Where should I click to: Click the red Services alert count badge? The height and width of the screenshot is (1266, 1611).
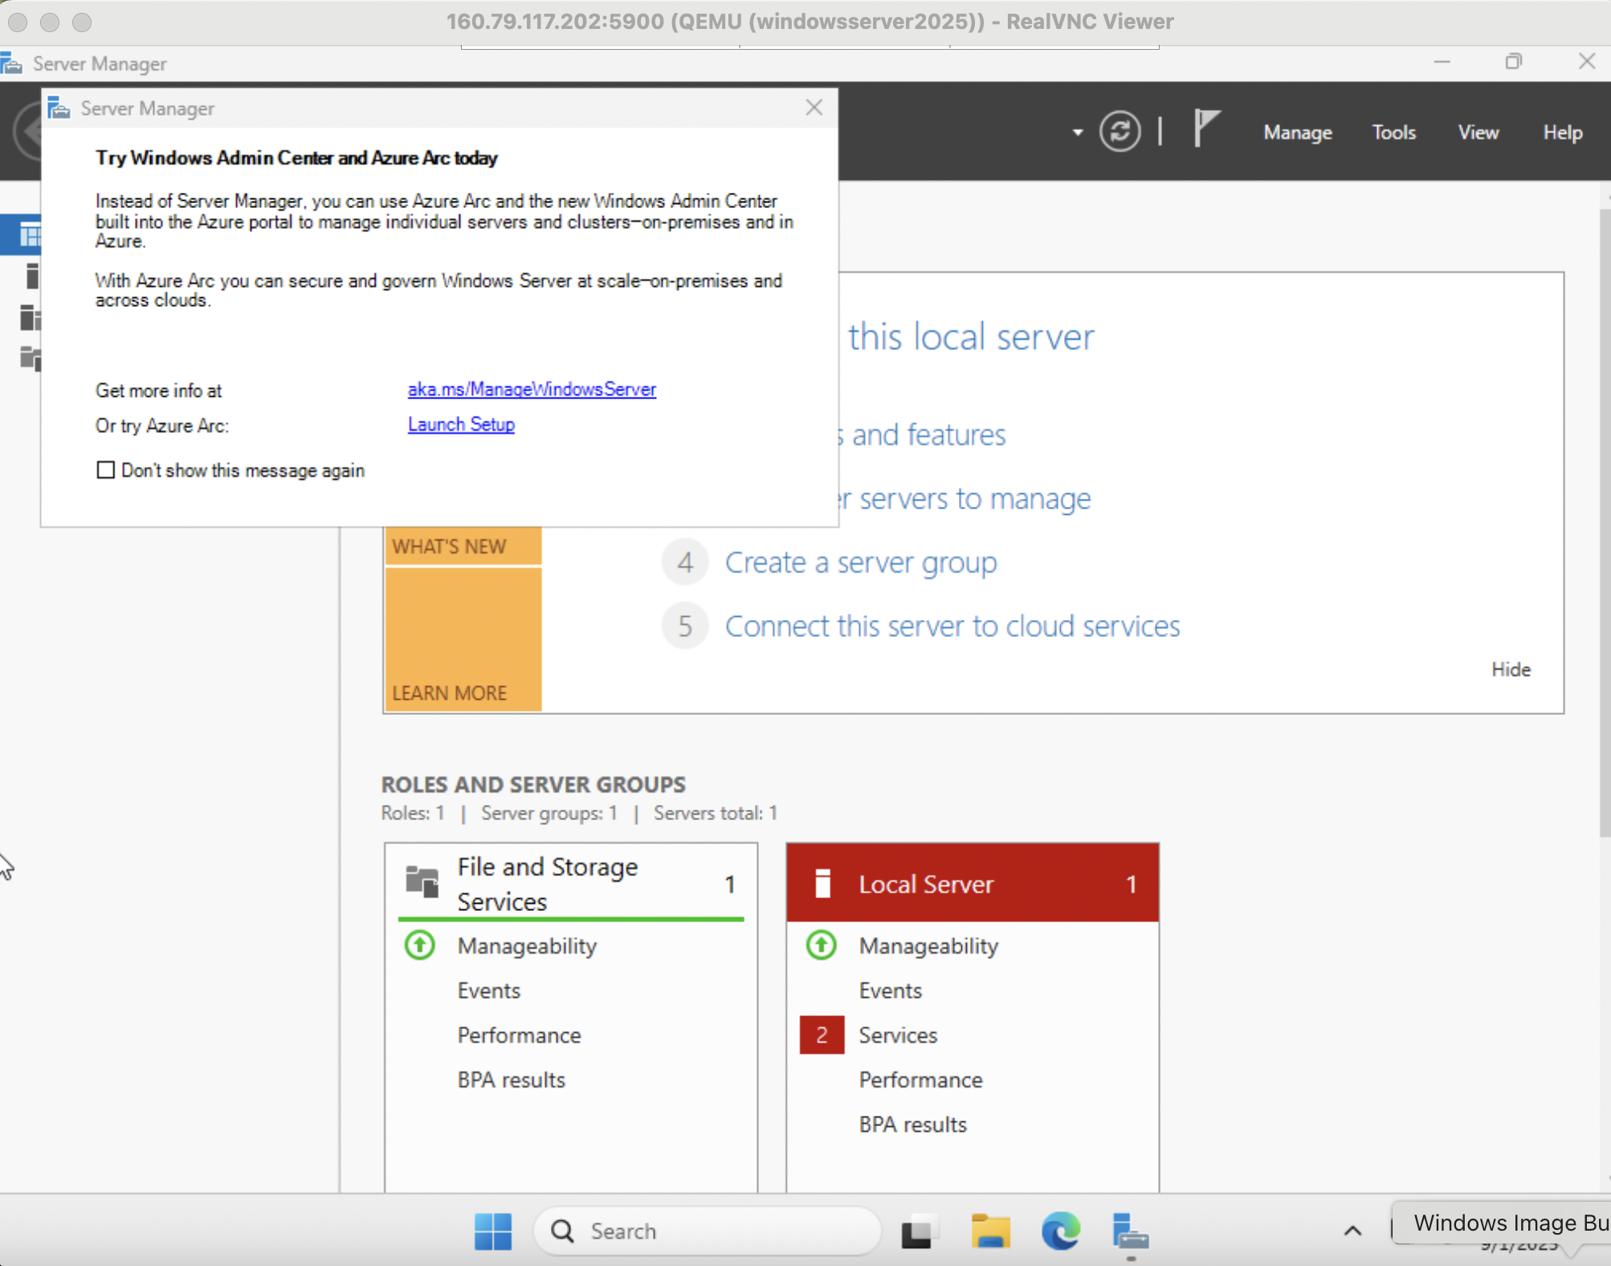point(821,1035)
